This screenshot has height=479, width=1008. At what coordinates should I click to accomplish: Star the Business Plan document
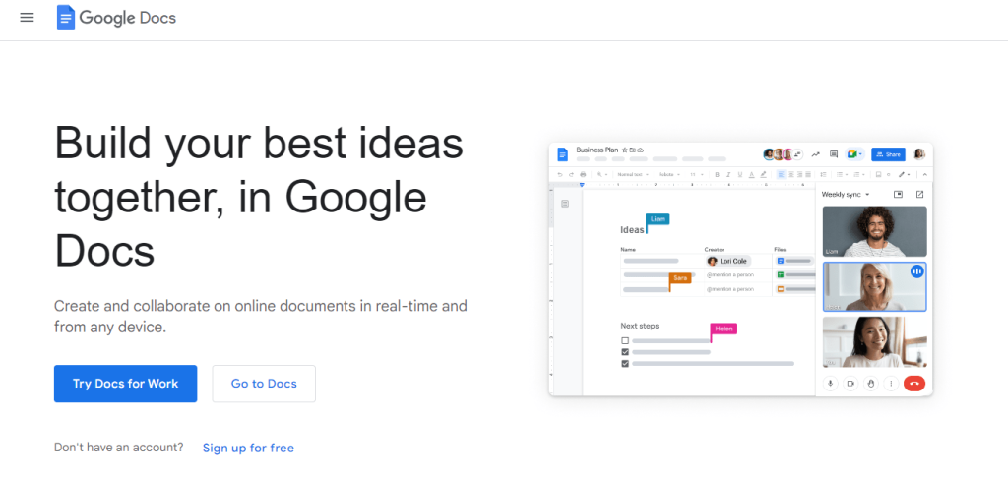pyautogui.click(x=625, y=150)
